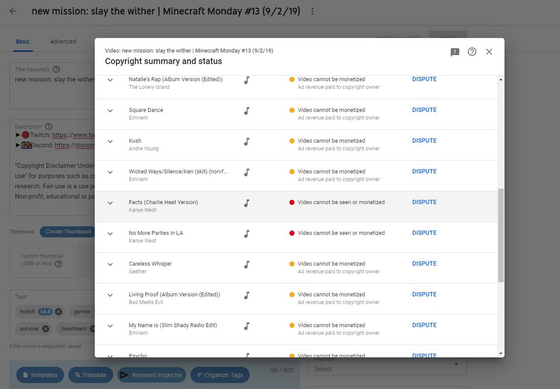Click the dialog scrollbar down arrow
This screenshot has width=560, height=389.
tap(501, 354)
